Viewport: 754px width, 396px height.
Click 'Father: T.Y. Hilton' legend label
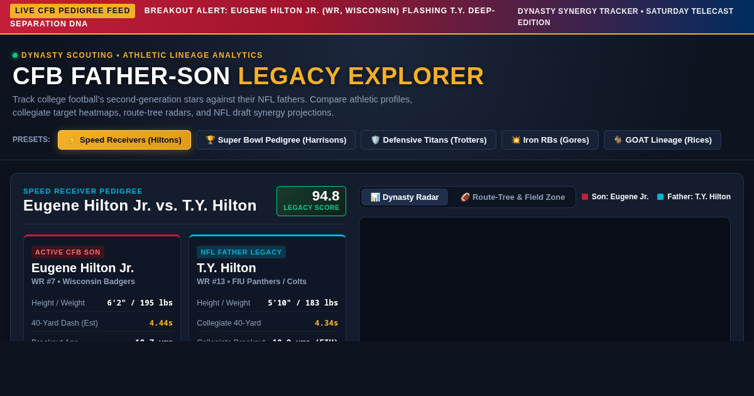click(x=699, y=197)
